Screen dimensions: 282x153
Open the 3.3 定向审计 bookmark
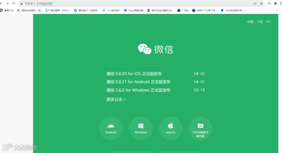click(x=111, y=10)
